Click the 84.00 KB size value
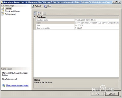122x98 pixels. pos(79,26)
